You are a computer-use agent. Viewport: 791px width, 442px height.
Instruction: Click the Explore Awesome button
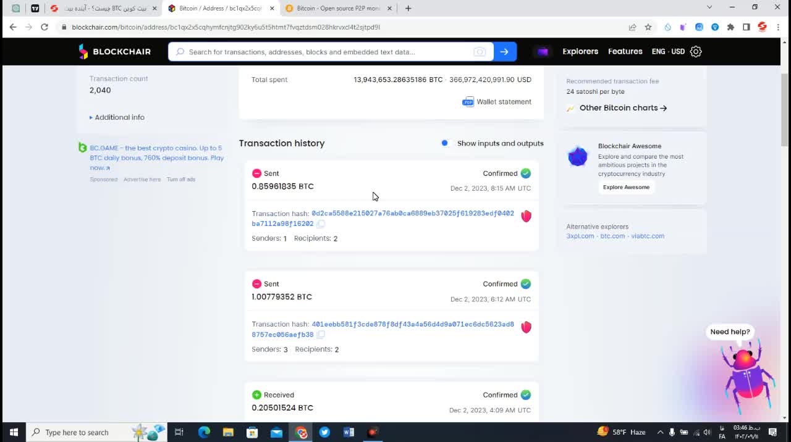626,187
